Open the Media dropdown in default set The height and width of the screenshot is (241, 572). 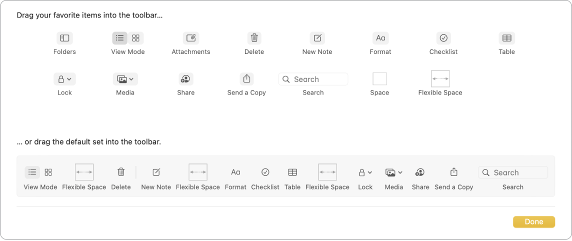coord(394,172)
